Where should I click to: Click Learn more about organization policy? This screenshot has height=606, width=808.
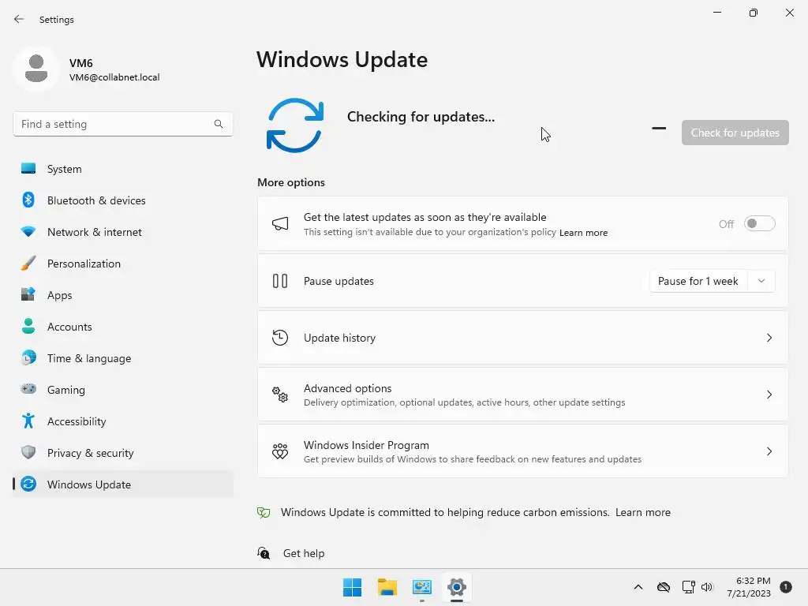click(x=583, y=233)
